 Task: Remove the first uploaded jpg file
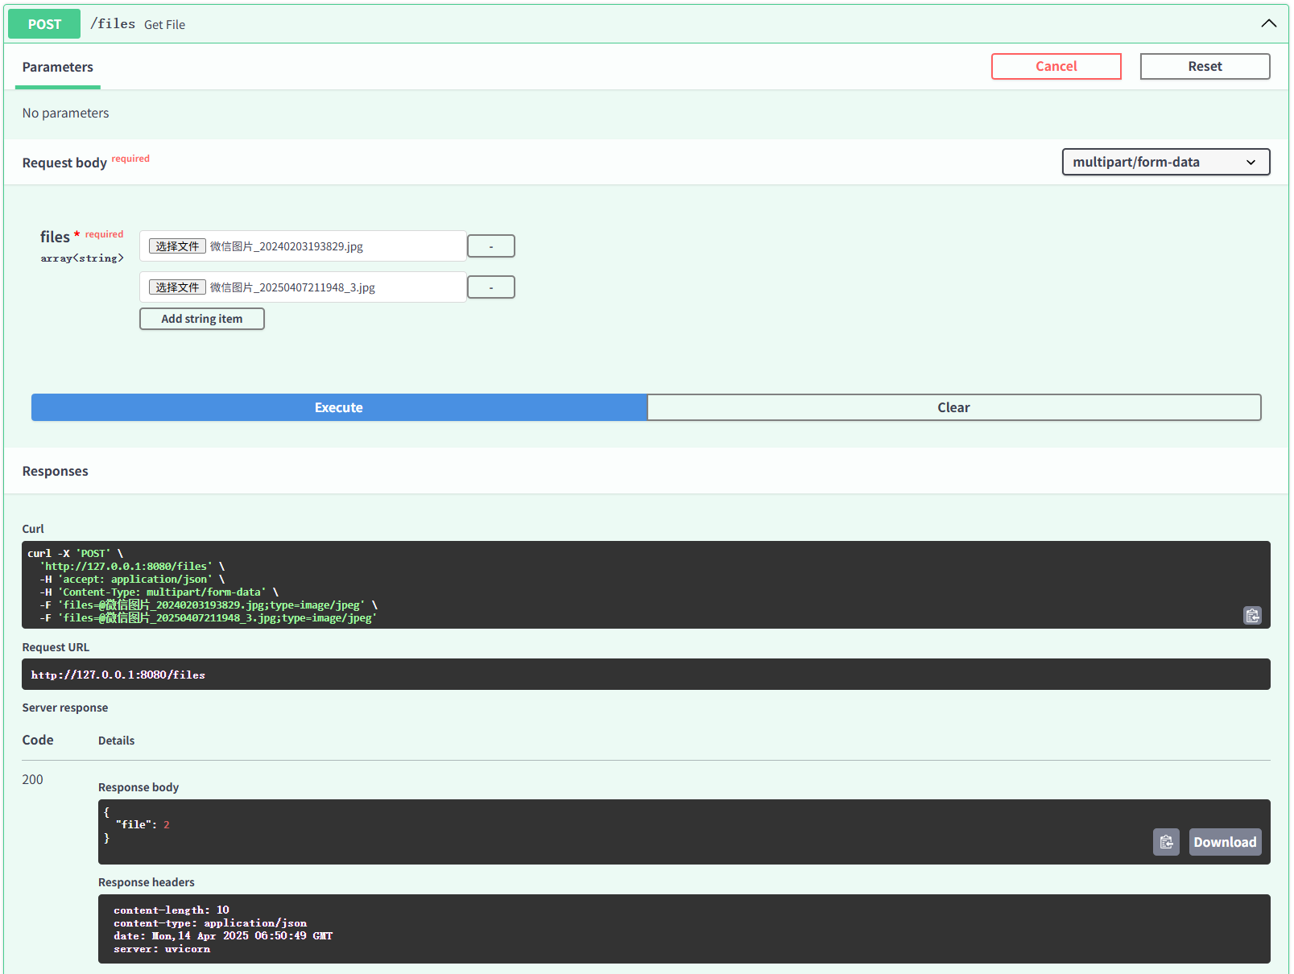click(x=490, y=246)
